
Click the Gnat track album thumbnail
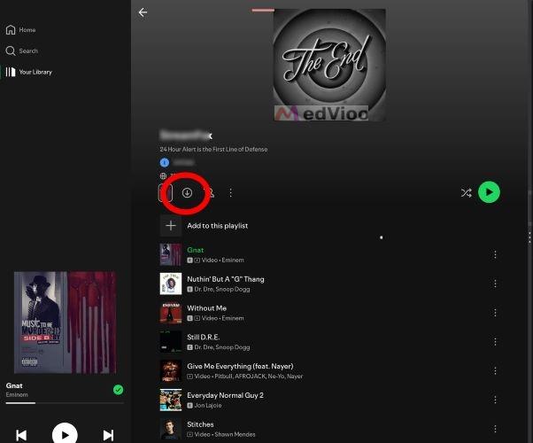point(171,254)
